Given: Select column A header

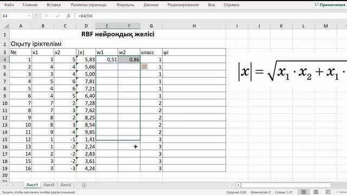Looking at the screenshot, I should 21,26.
